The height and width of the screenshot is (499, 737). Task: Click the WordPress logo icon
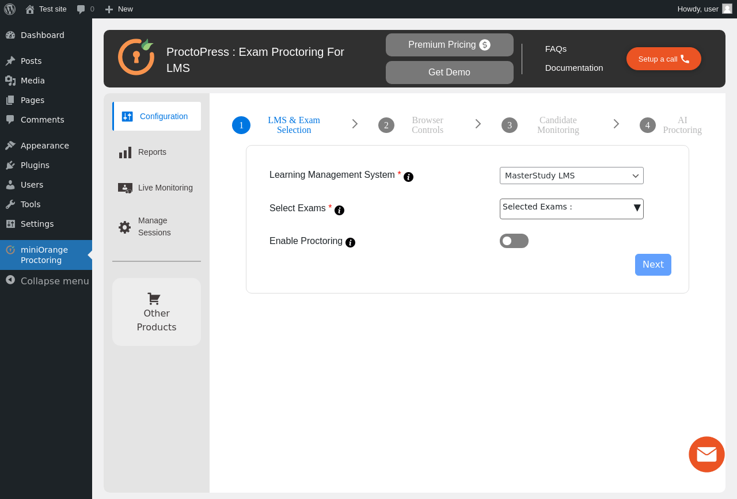tap(10, 9)
